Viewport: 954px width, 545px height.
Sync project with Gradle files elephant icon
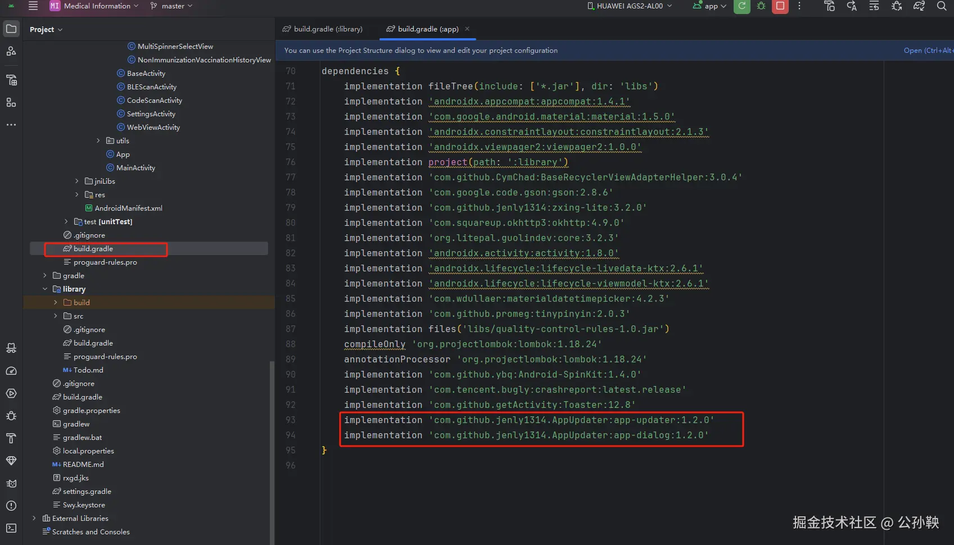tap(919, 6)
